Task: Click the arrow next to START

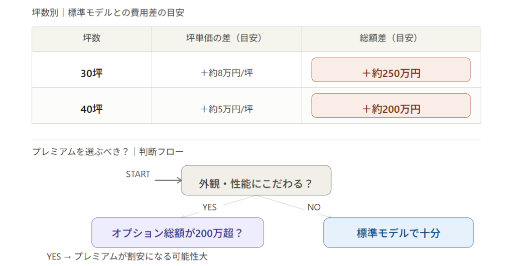Action: (168, 180)
